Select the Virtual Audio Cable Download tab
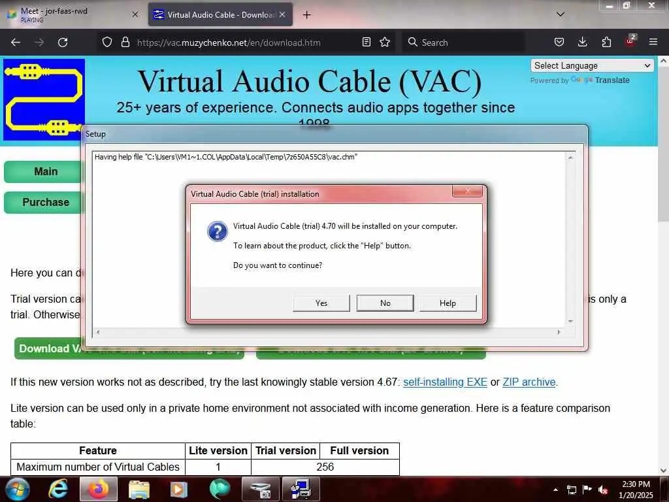The image size is (669, 502). click(220, 14)
